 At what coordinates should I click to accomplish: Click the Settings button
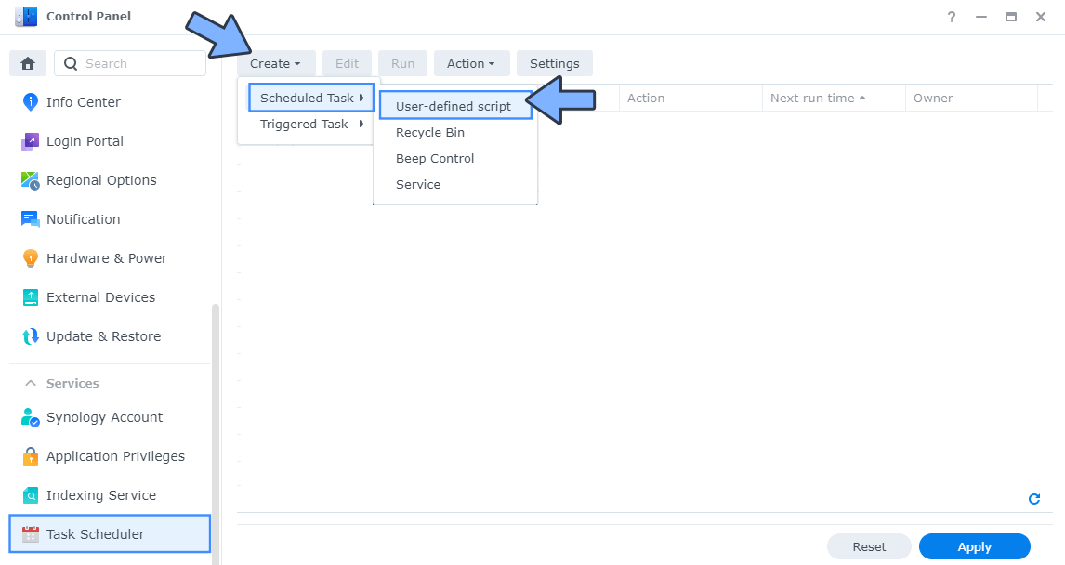554,63
